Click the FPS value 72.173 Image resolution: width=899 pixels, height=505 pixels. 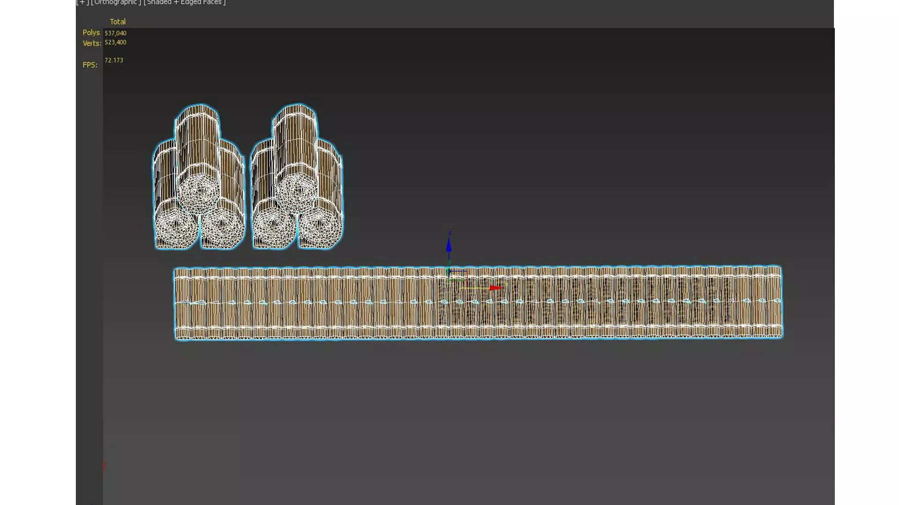114,60
